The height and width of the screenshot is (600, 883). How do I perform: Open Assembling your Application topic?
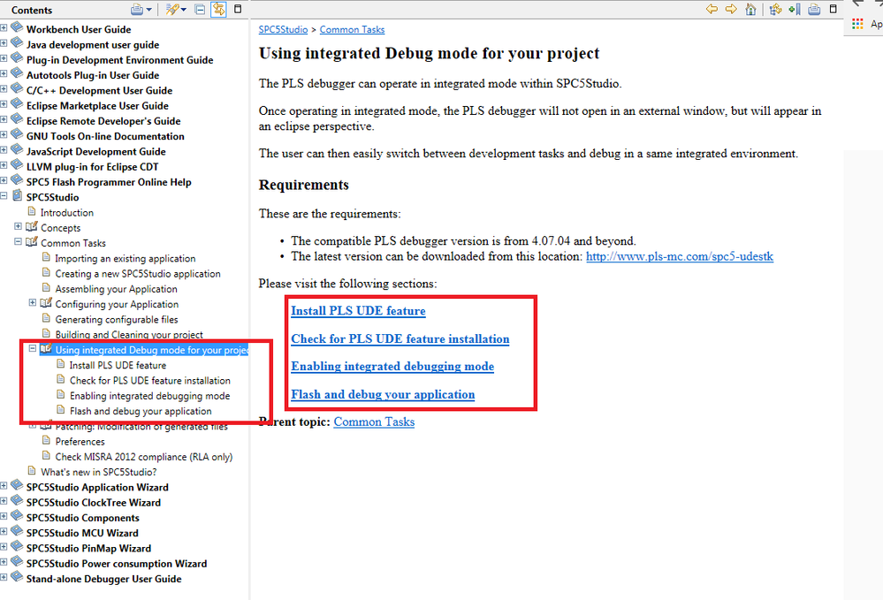pyautogui.click(x=116, y=289)
